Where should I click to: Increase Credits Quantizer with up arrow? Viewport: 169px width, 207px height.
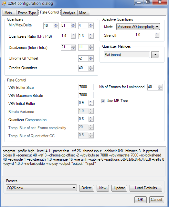coord(91,67)
